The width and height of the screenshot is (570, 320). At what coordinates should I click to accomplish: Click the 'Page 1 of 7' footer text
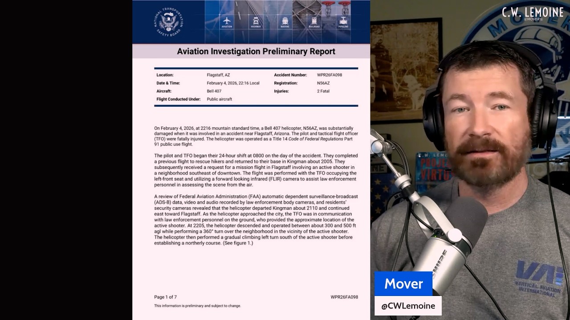[165, 297]
